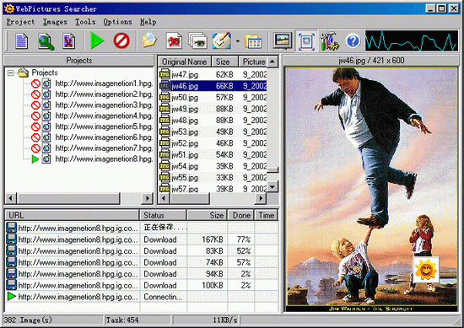Click stopped icon of imagenetion1 project
Viewport: 464px width, 328px height.
pyautogui.click(x=35, y=83)
